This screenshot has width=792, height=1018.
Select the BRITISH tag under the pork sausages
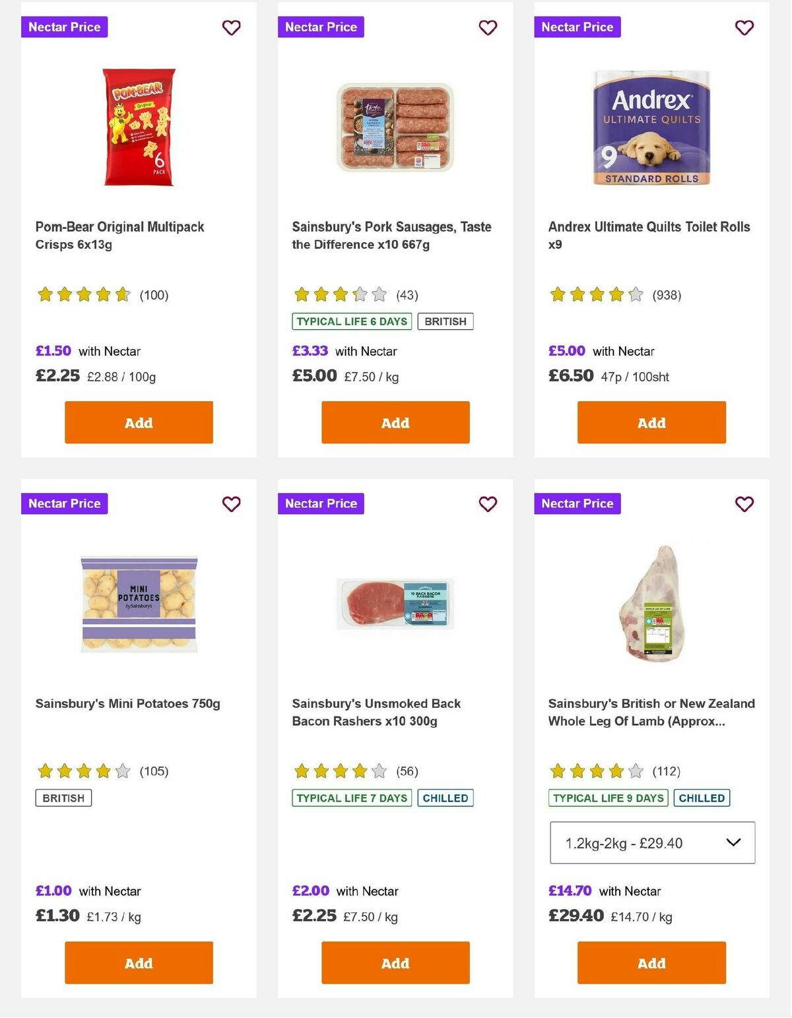(445, 321)
